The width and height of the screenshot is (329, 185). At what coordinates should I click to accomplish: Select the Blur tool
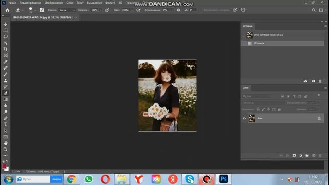pyautogui.click(x=6, y=105)
